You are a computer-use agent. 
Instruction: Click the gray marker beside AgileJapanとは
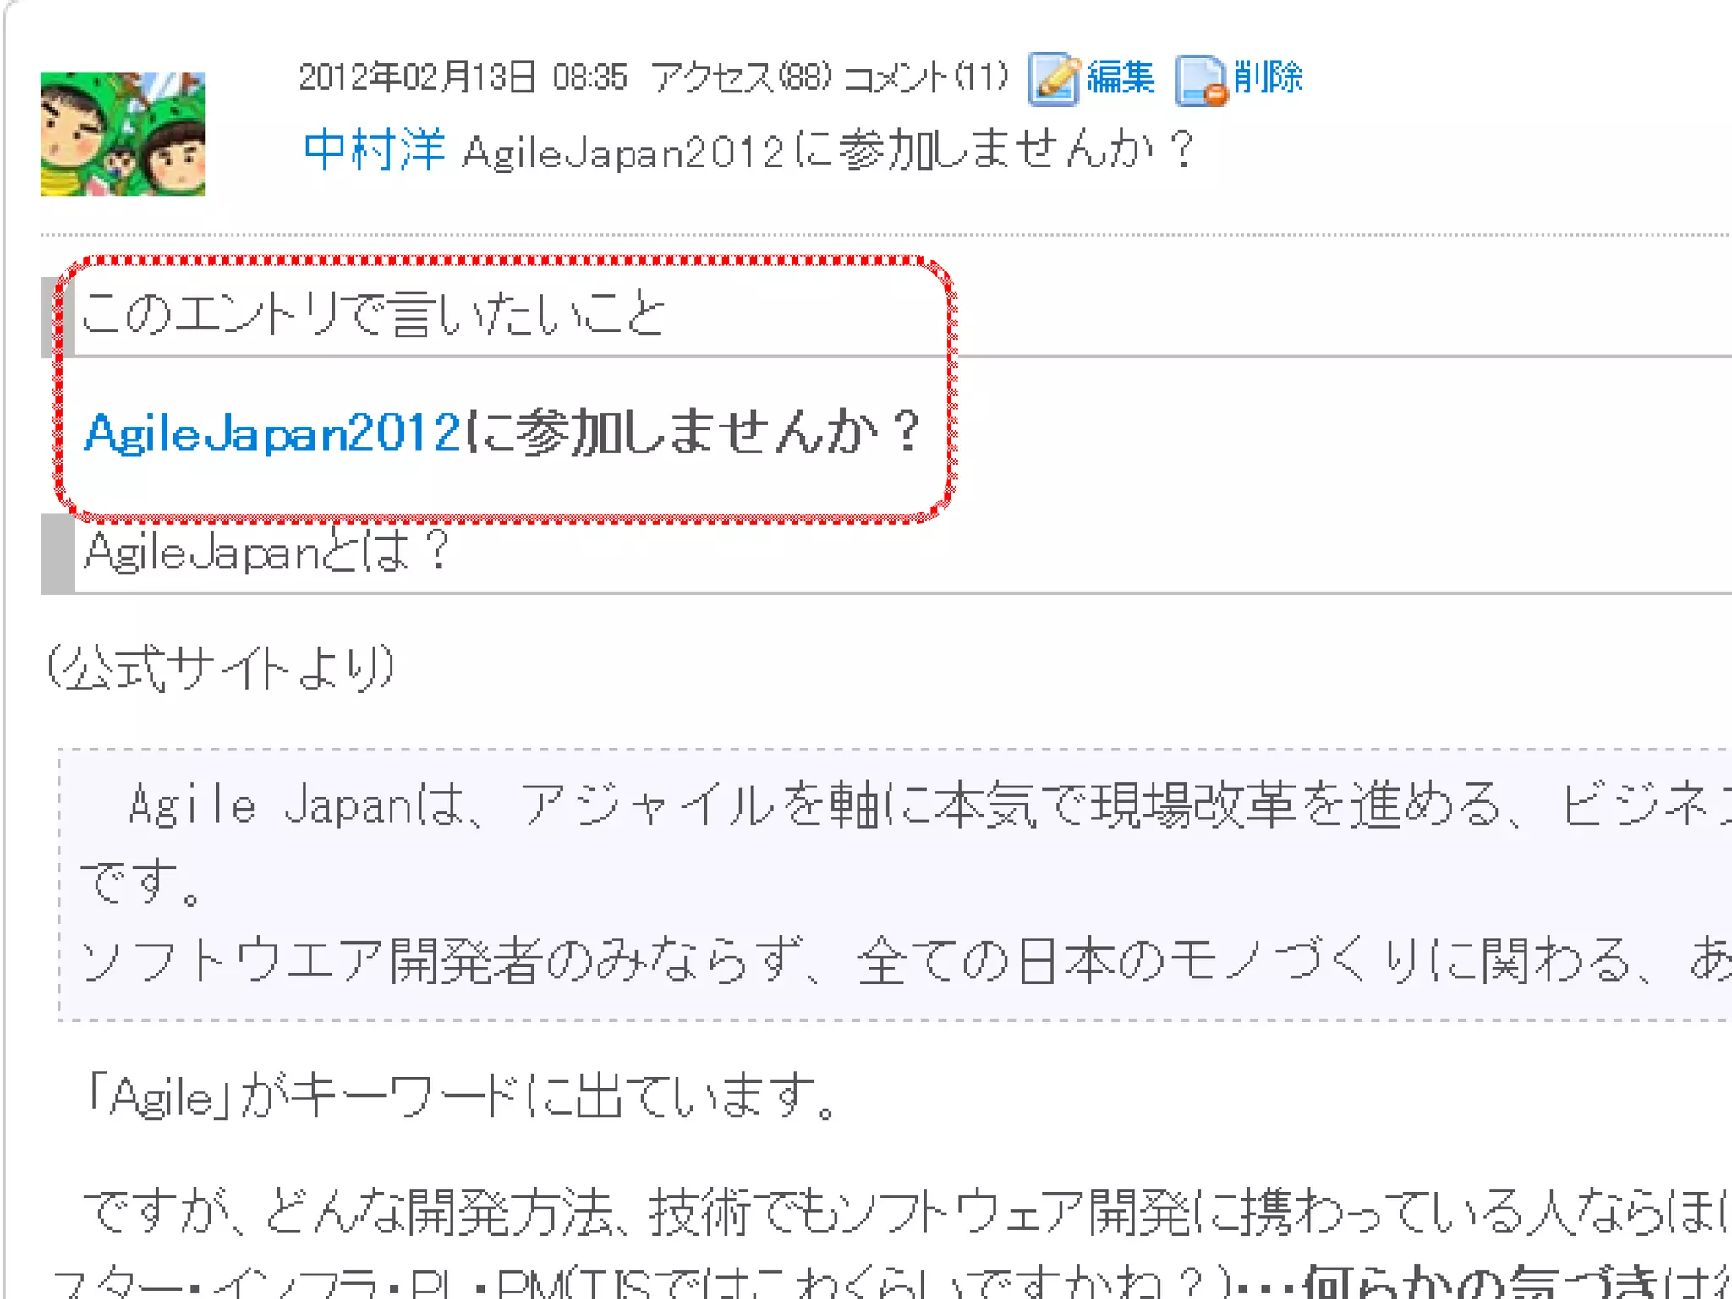pyautogui.click(x=58, y=553)
